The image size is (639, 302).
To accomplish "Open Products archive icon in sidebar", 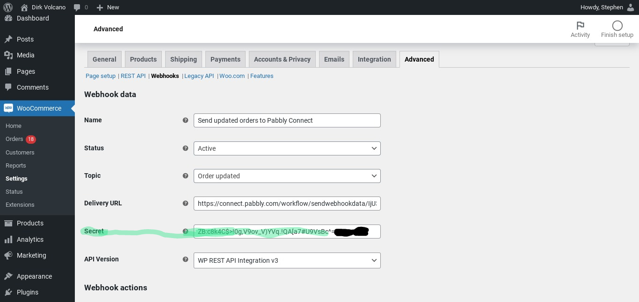I will 8,223.
